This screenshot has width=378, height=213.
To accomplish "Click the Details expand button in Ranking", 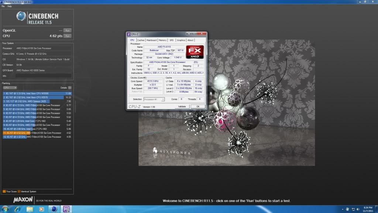I will [x=70, y=88].
